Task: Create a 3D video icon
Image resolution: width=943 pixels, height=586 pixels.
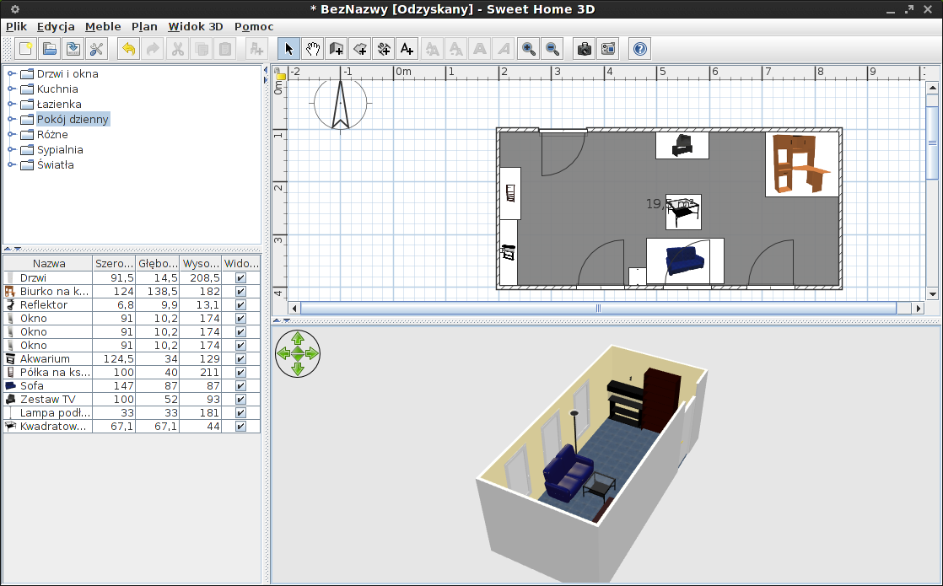Action: tap(608, 49)
